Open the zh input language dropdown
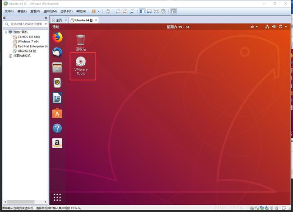 pyautogui.click(x=254, y=27)
